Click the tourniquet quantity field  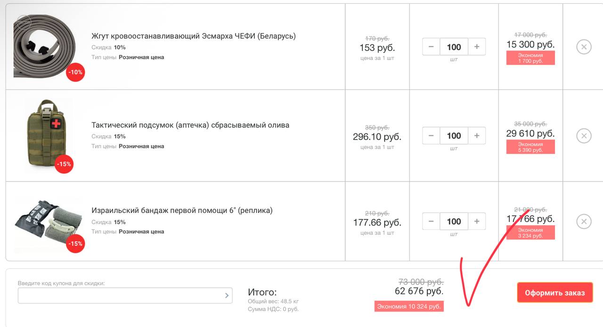click(x=454, y=47)
